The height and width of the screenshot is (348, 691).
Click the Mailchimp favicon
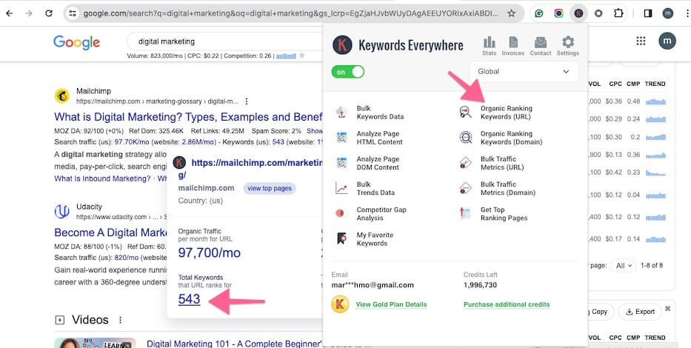click(x=62, y=96)
